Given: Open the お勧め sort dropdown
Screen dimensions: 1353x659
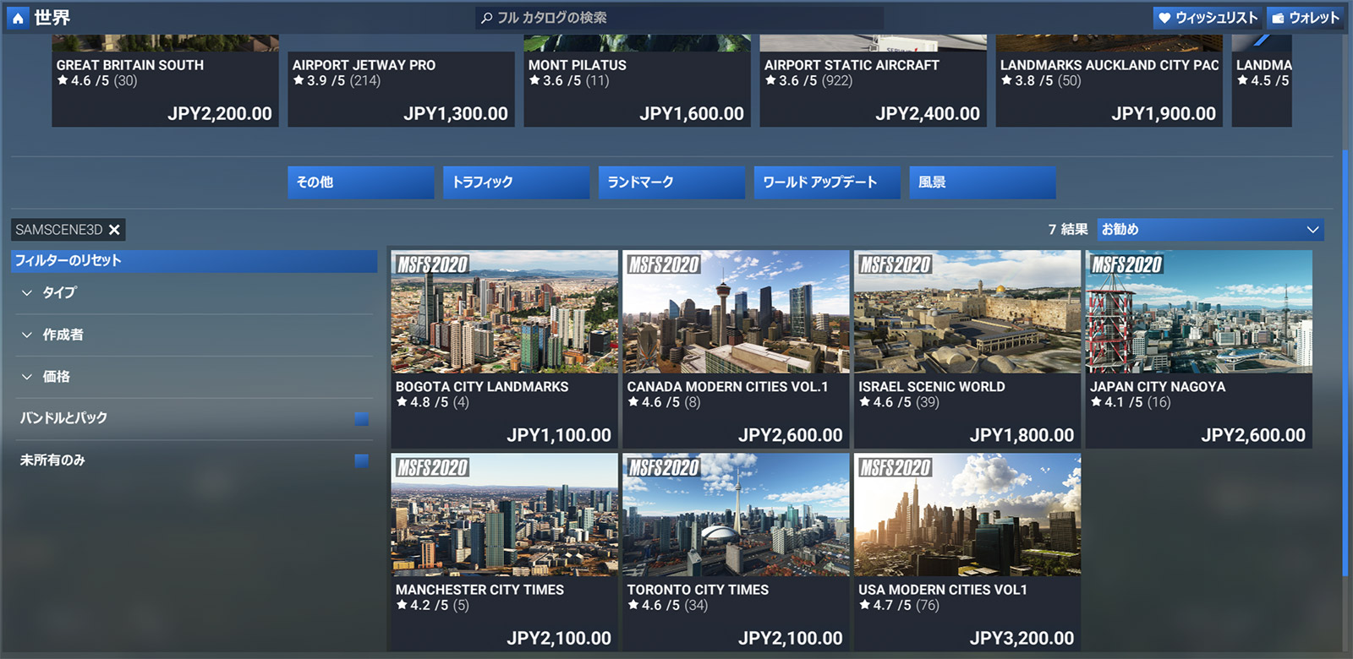Looking at the screenshot, I should point(1210,230).
